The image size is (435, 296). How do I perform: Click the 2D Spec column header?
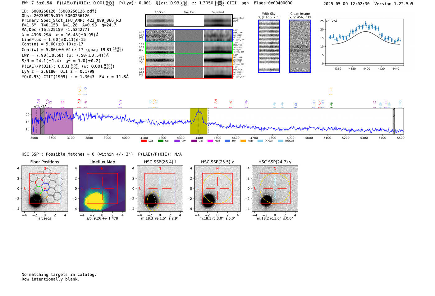pyautogui.click(x=160, y=12)
